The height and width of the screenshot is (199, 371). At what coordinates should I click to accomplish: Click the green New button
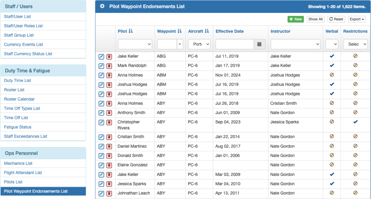[296, 19]
